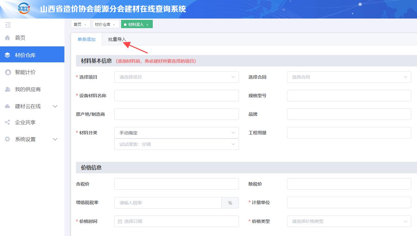Click the 设备材料名称 input field
The height and width of the screenshot is (236, 417).
[176, 96]
